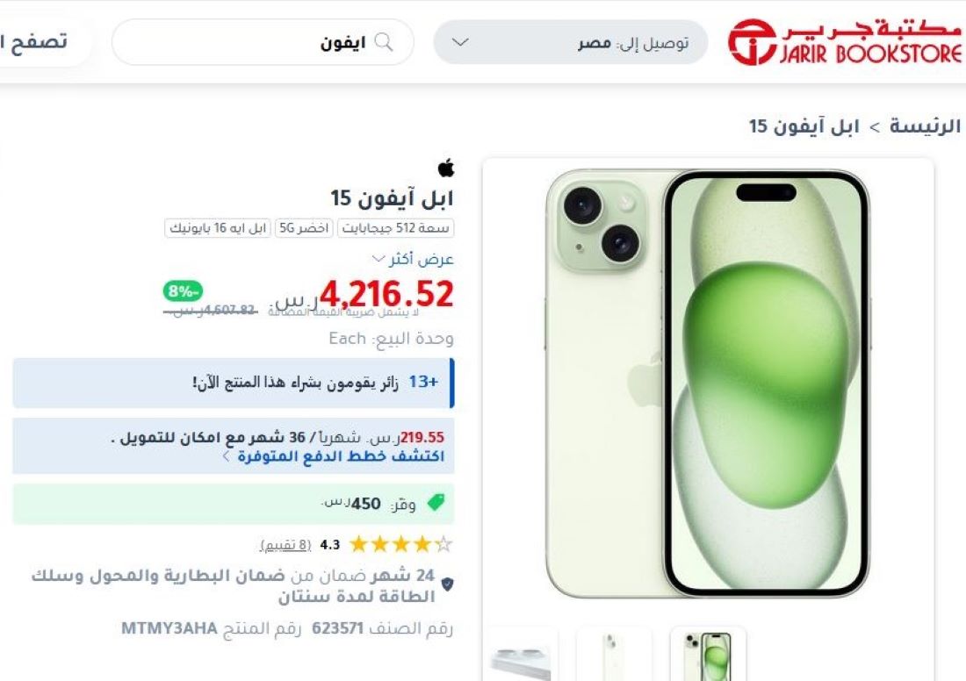Expand the 'عرض أكثر' specs chevron
Screen dimensions: 966x681
(x=378, y=259)
